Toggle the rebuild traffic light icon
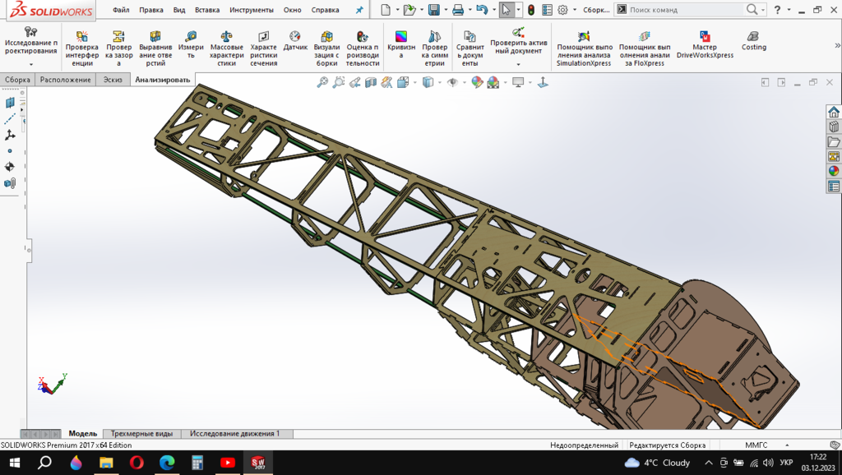 pyautogui.click(x=531, y=10)
